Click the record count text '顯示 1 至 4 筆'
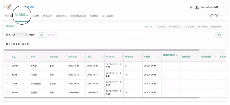Image resolution: width=230 pixels, height=105 pixels. [x=13, y=44]
